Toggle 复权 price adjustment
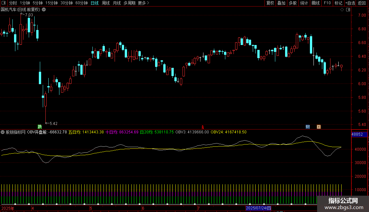 coord(270,3)
